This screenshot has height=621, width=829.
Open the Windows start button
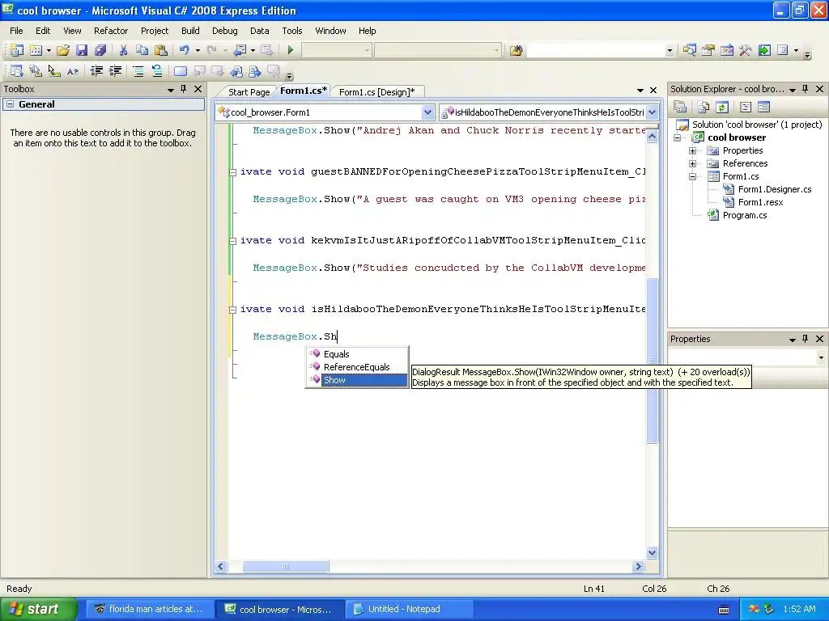coord(38,609)
